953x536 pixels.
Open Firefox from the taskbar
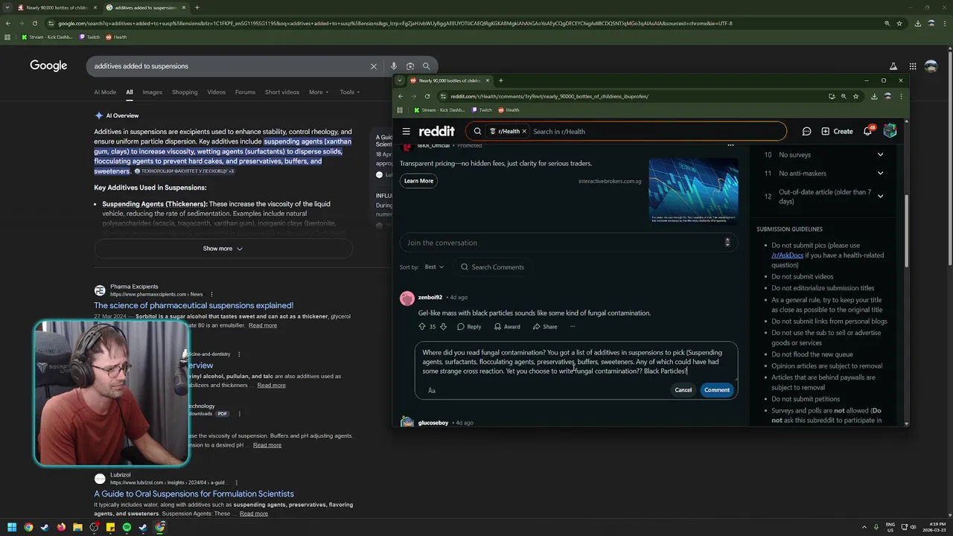click(x=61, y=527)
